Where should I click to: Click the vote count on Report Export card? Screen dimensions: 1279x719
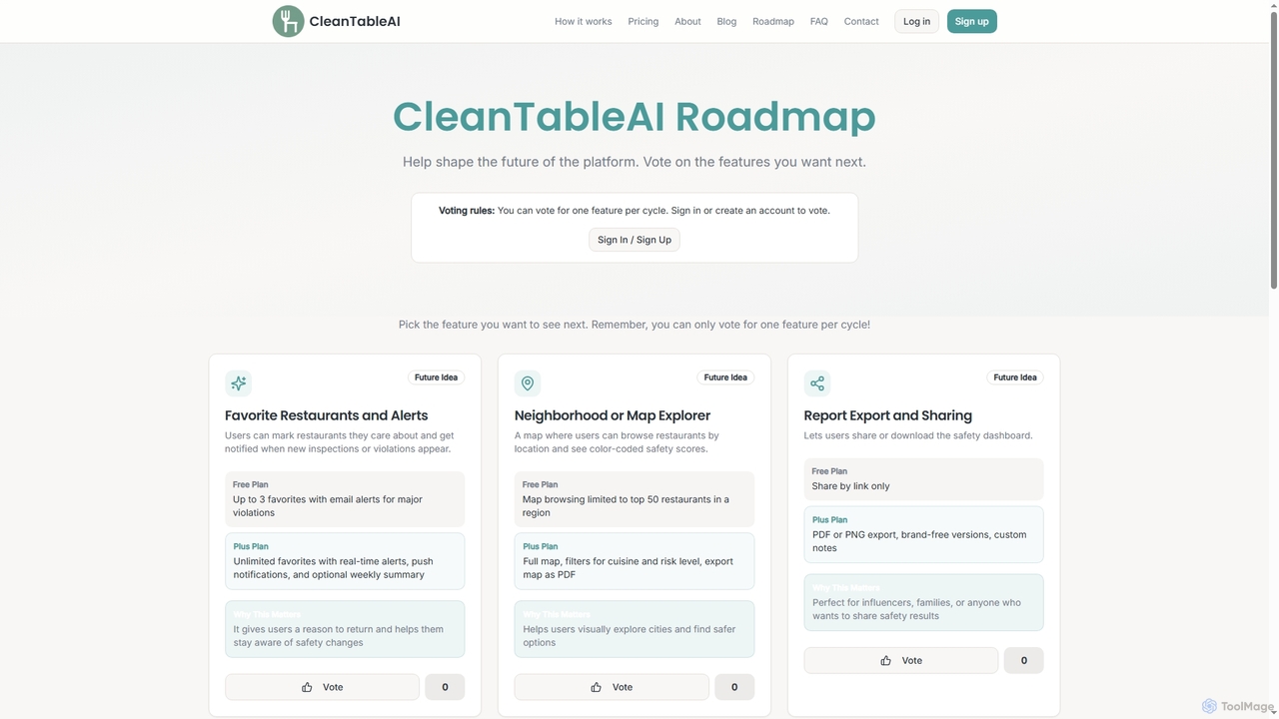click(x=1024, y=660)
